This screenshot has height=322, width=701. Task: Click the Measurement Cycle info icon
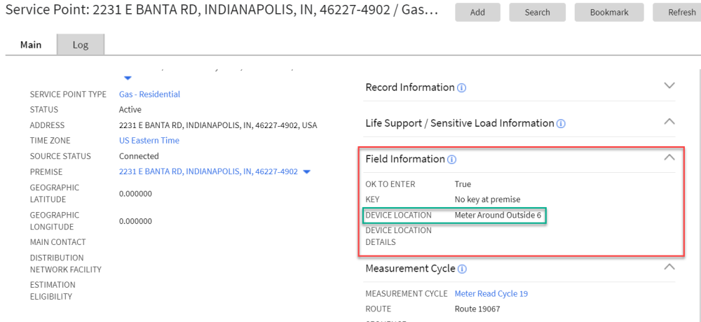click(x=463, y=269)
